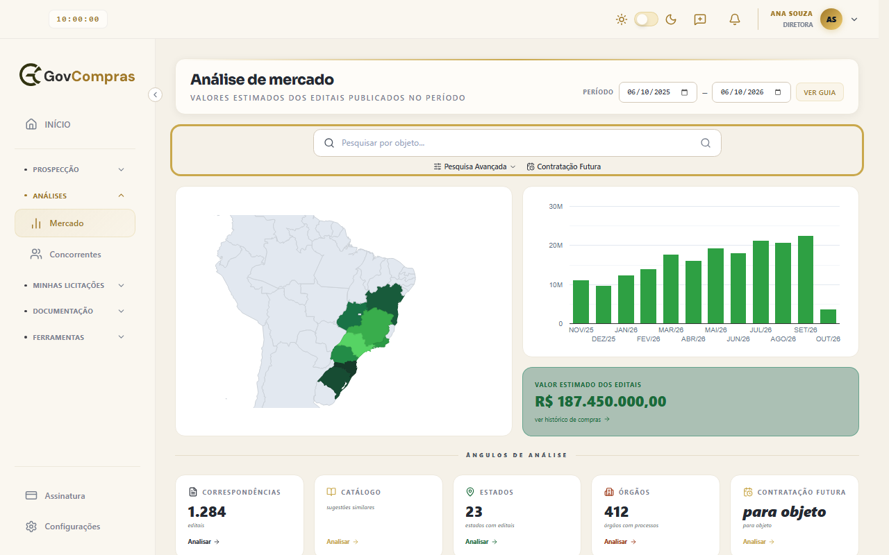Open Configurações via the gear icon
This screenshot has height=555, width=889.
(31, 527)
